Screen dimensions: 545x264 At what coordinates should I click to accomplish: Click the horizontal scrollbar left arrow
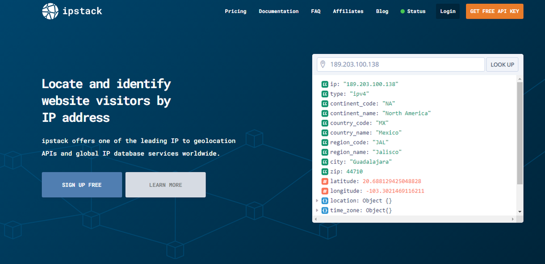pos(315,219)
